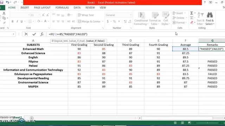Click Increase Decimal icon
Screen dimensions: 225x126
125,21
